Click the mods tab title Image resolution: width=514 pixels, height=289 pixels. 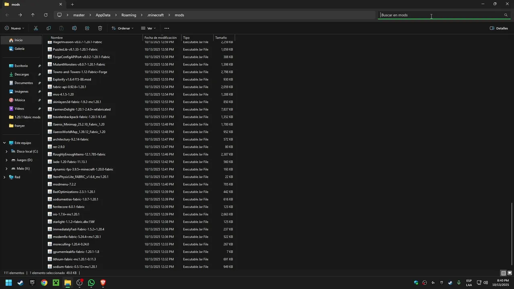click(x=16, y=4)
